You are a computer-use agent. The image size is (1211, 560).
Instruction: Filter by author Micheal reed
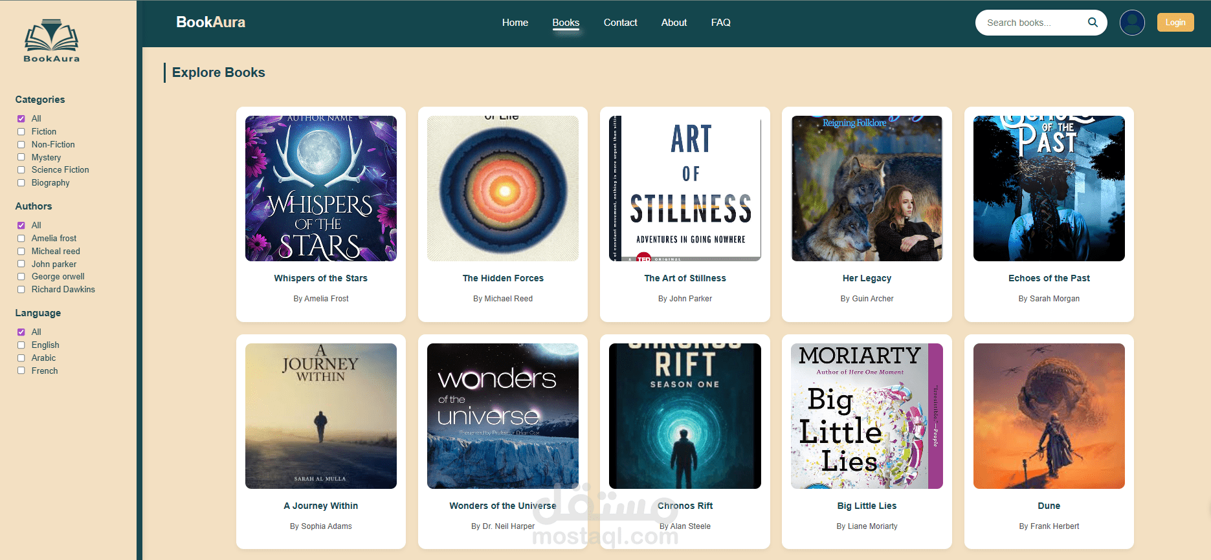(21, 252)
